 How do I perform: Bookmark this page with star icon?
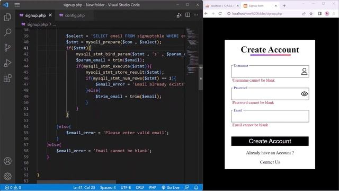311,14
